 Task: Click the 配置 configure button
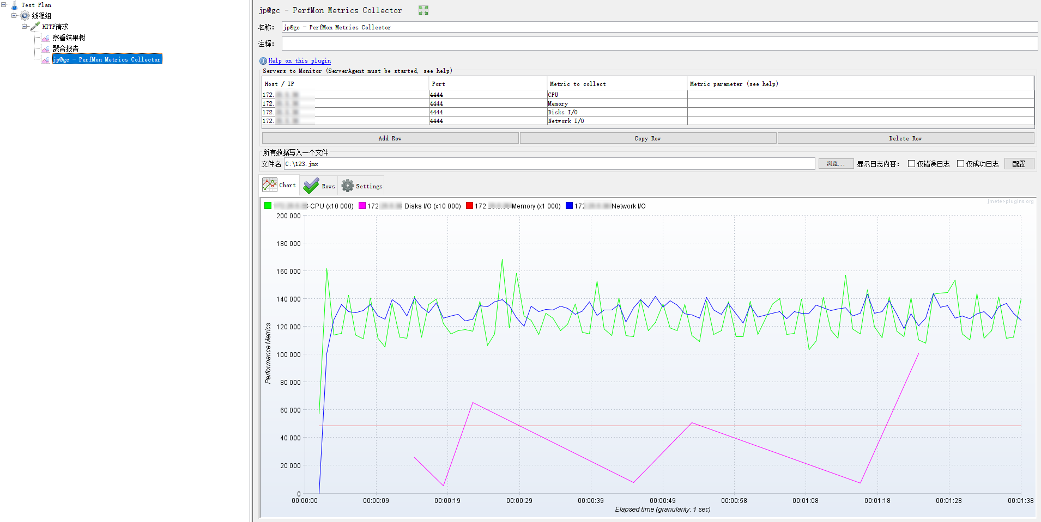(x=1019, y=164)
